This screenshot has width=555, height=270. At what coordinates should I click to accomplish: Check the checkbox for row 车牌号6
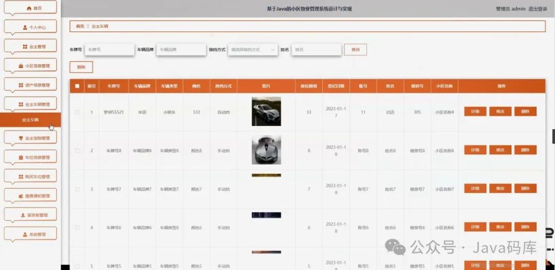(x=77, y=227)
